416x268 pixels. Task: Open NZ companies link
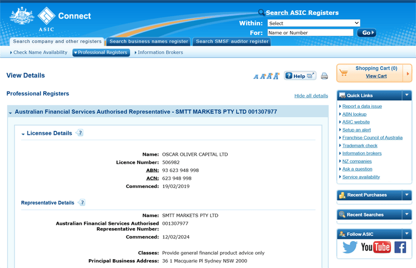pyautogui.click(x=357, y=161)
